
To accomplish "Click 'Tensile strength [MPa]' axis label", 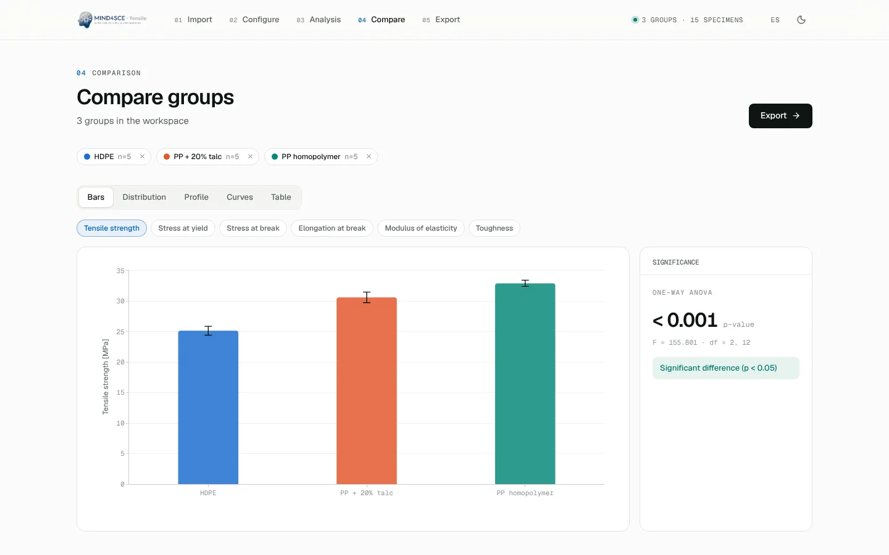I will point(106,377).
